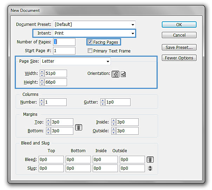This screenshot has height=190, width=212.
Task: Open the Page Size dropdown
Action: tap(75, 61)
